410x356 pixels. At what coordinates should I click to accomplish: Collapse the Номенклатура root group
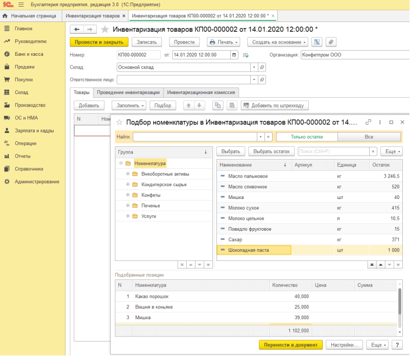121,163
